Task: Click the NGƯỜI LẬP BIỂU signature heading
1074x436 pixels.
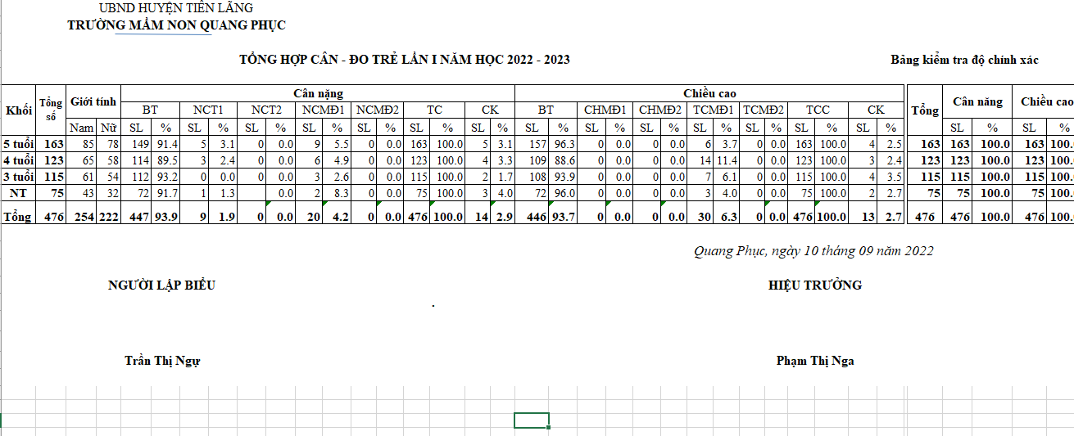Action: pos(161,285)
